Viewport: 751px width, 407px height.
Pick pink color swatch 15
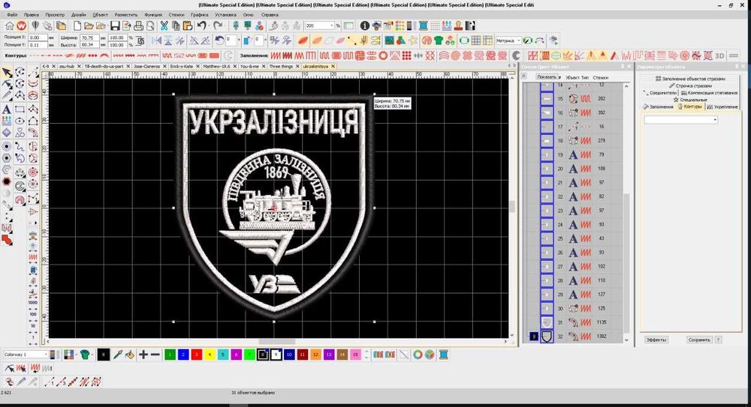355,355
